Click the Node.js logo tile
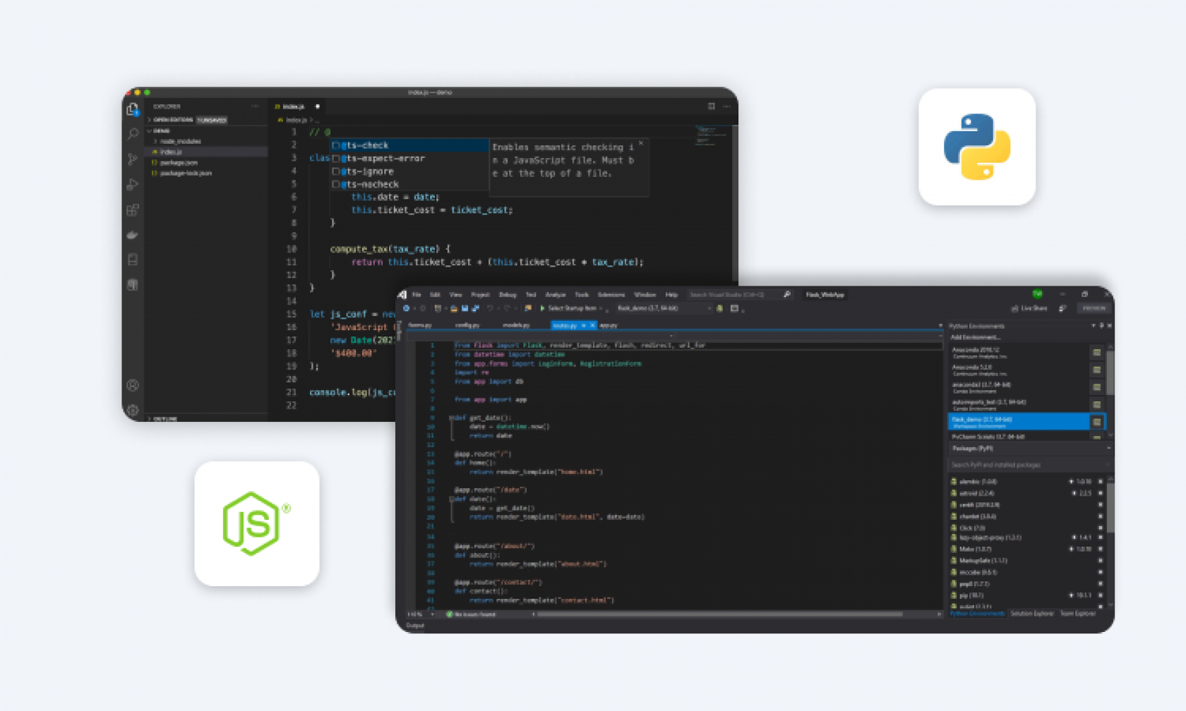The width and height of the screenshot is (1186, 711). coord(257,523)
